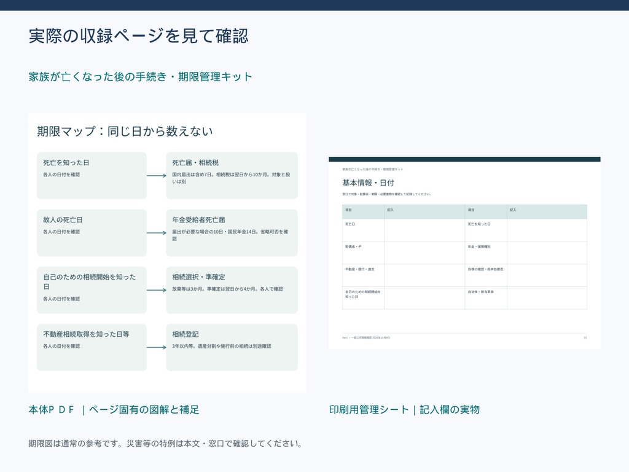Click the heading 期限マップ：同じ日から数えない
Image resolution: width=629 pixels, height=472 pixels.
click(125, 132)
